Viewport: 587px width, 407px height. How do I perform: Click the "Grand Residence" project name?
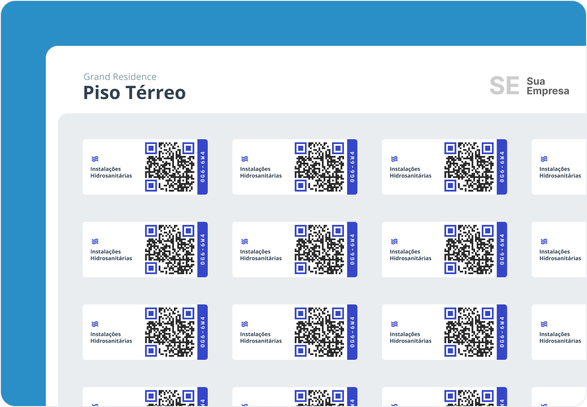click(120, 77)
